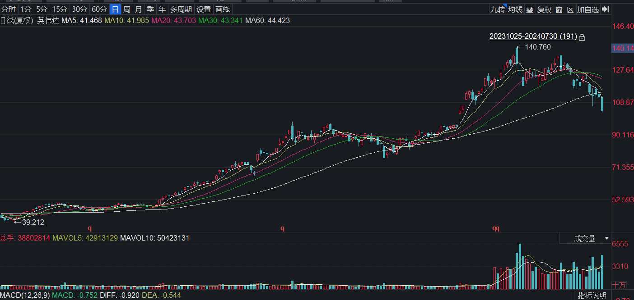Toggle the 九转 indicator
Image resolution: width=634 pixels, height=300 pixels.
[x=497, y=9]
